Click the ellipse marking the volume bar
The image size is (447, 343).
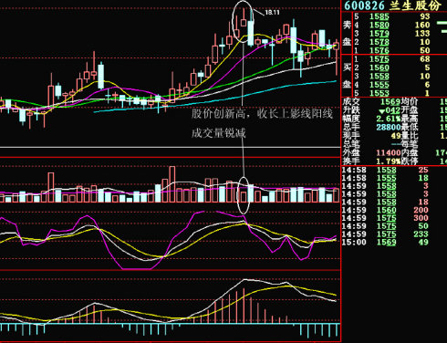244,195
